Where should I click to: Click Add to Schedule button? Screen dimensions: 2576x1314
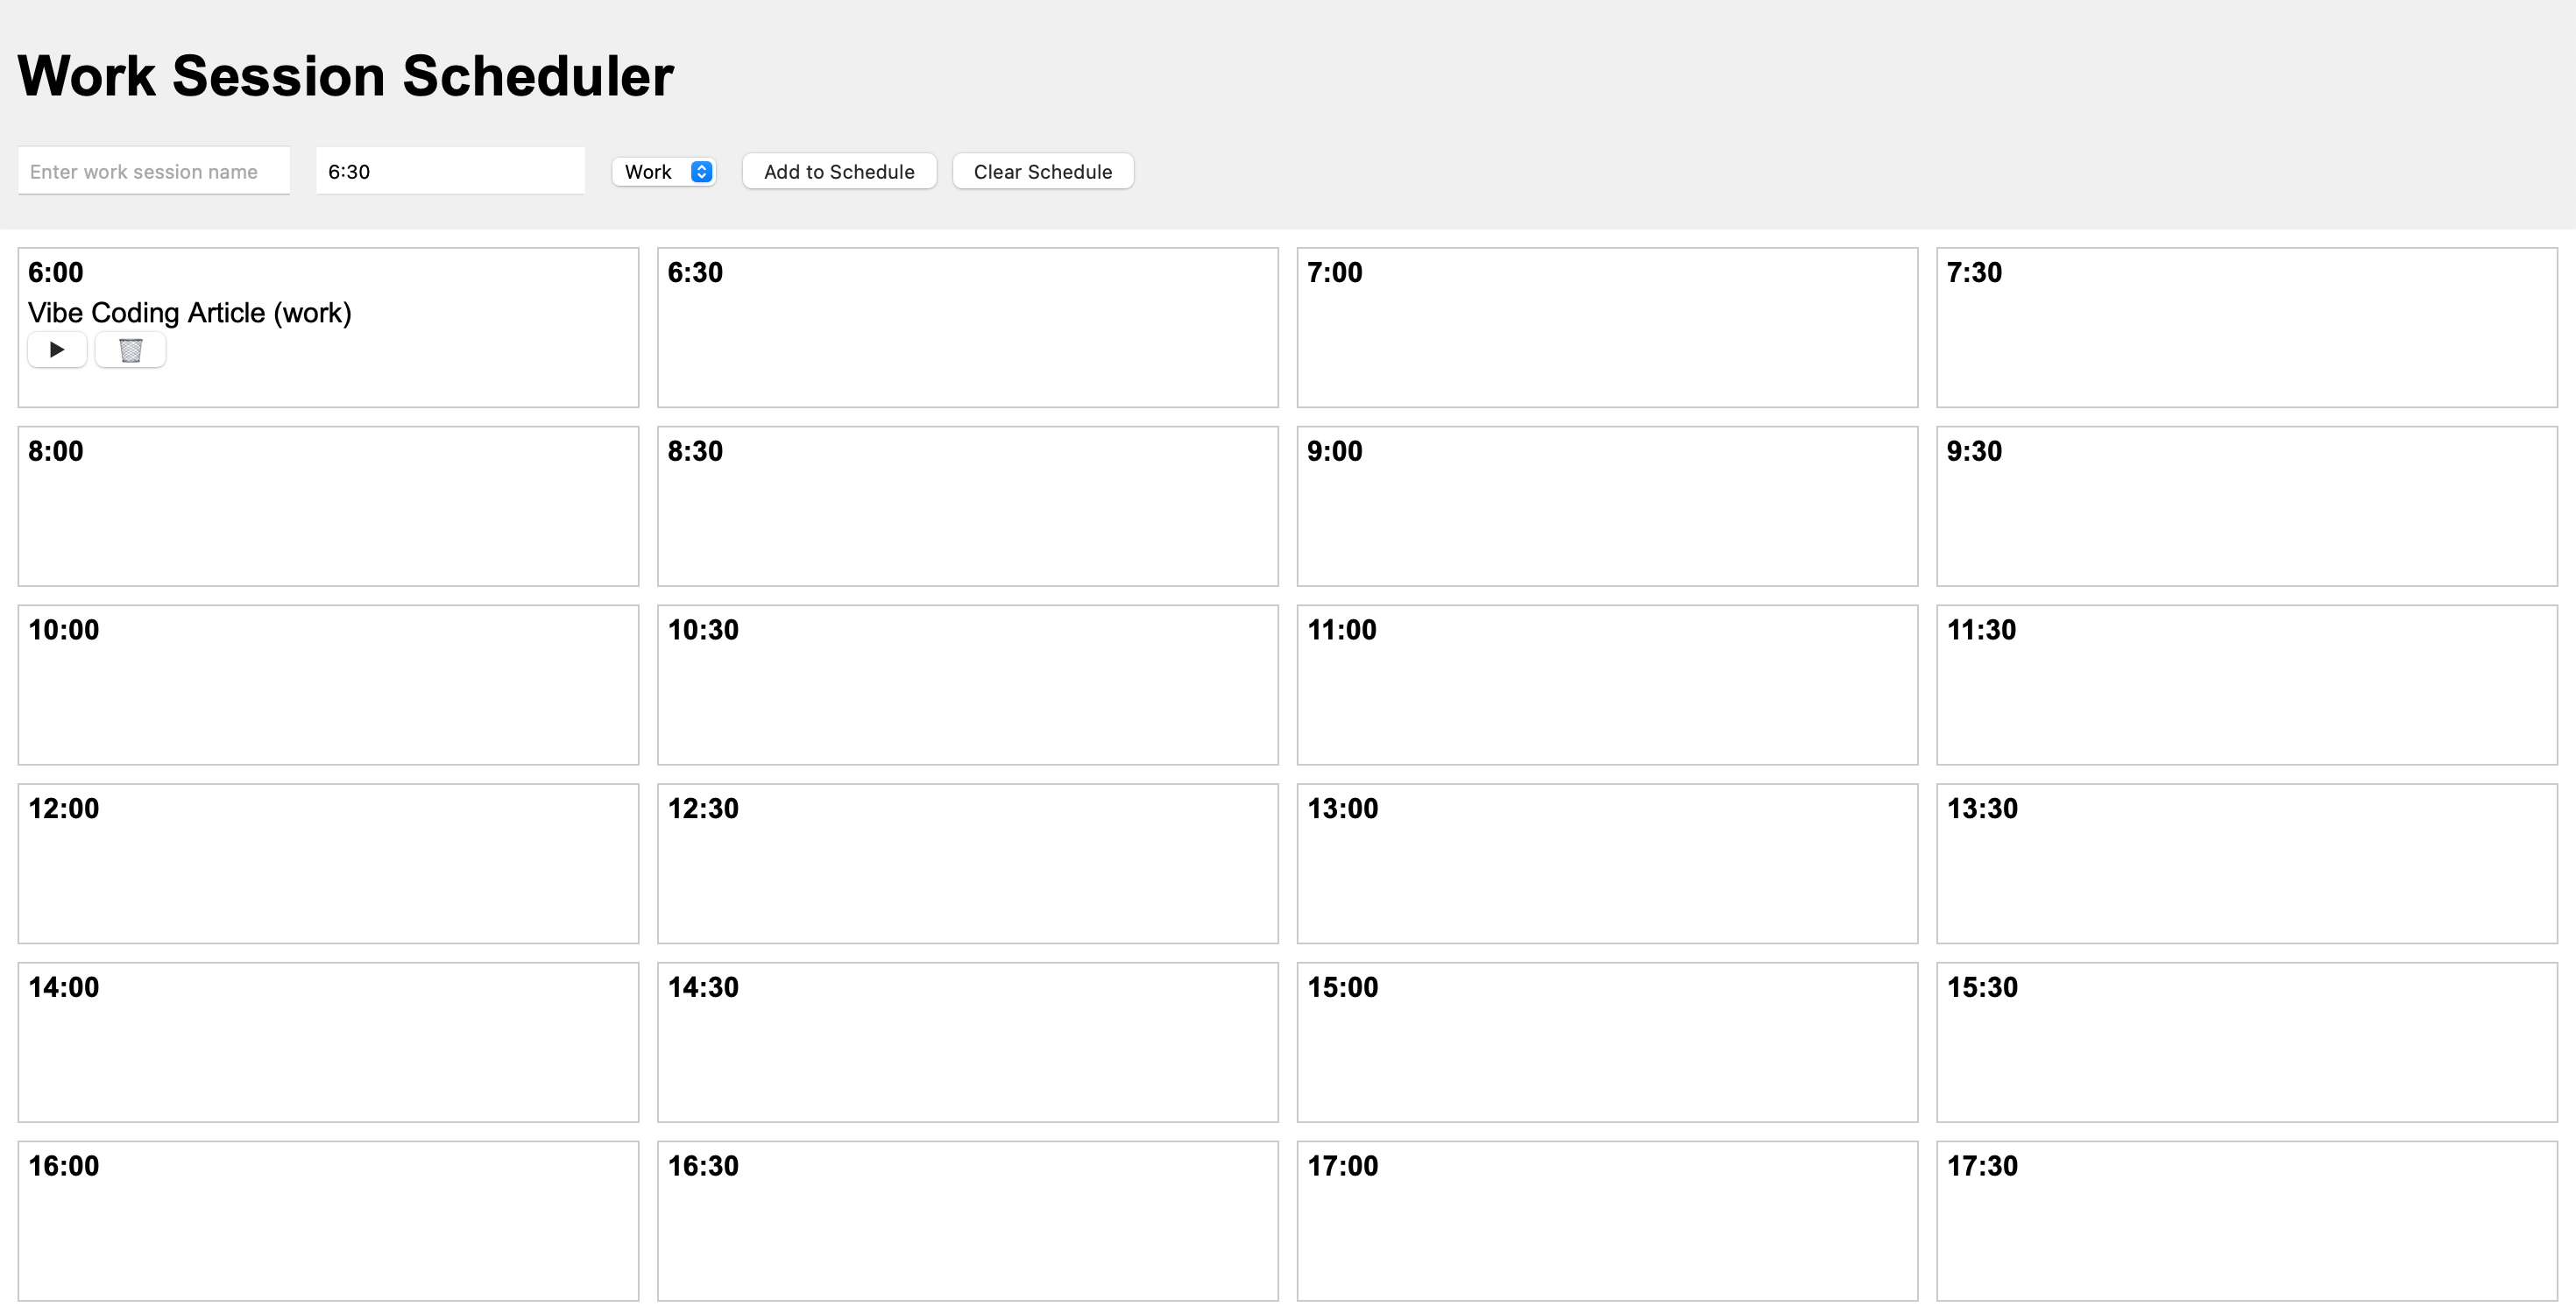pyautogui.click(x=839, y=172)
